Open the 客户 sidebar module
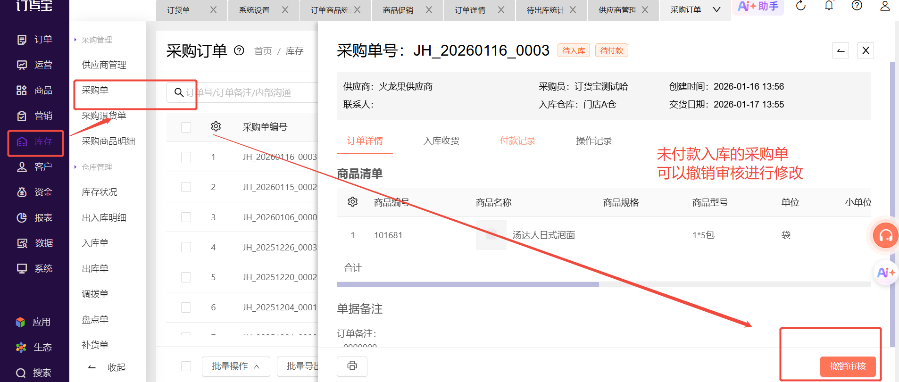 (34, 167)
